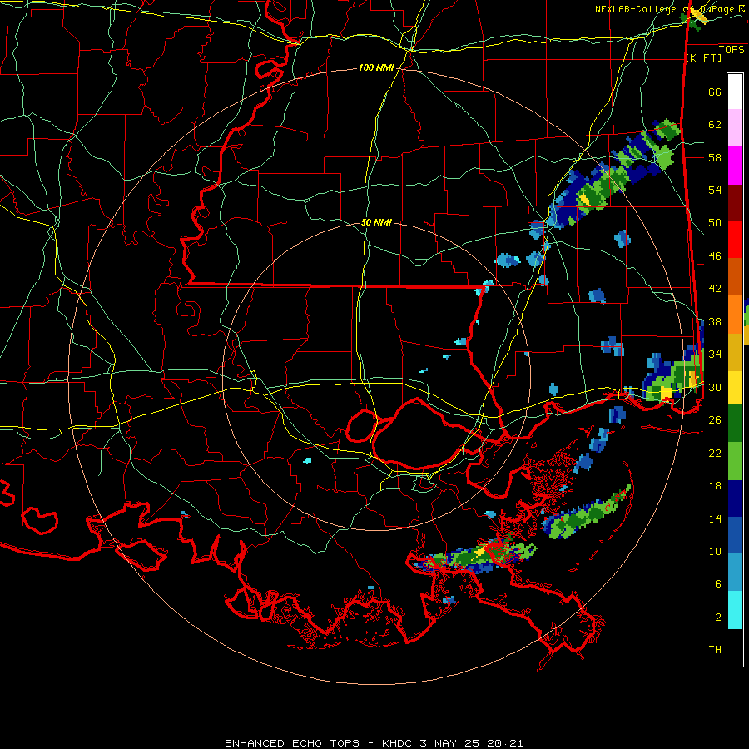Image resolution: width=749 pixels, height=749 pixels.
Task: Click the black TH swatch in the legend
Action: coord(735,647)
